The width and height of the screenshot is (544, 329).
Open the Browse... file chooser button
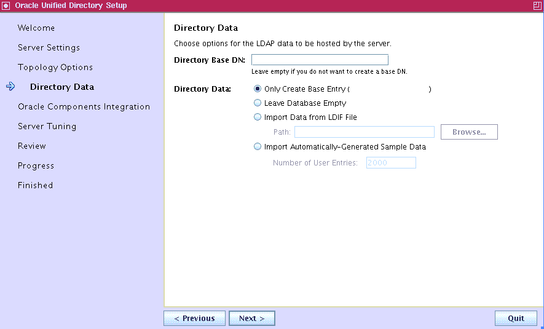469,132
